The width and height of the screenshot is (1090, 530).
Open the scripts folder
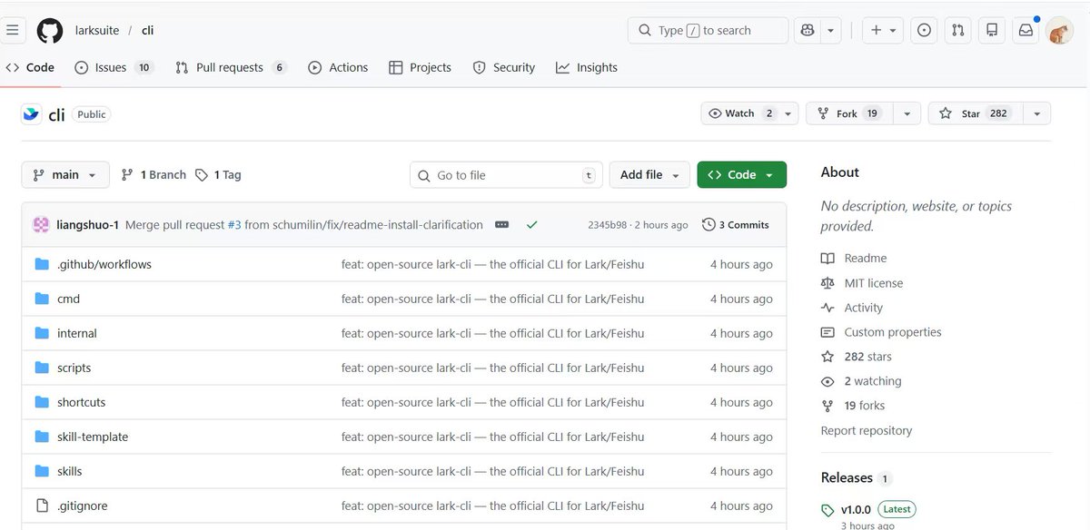[x=74, y=368]
